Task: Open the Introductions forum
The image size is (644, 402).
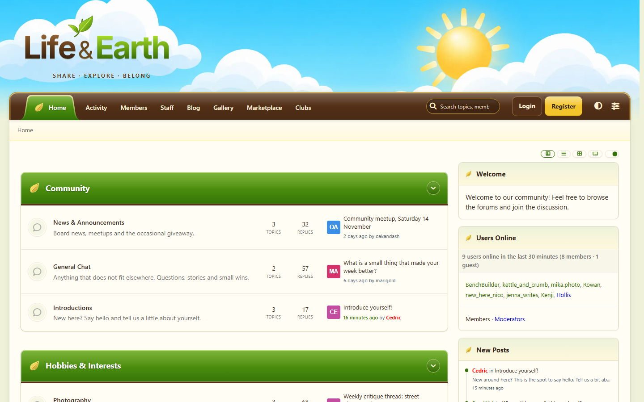Action: 72,308
